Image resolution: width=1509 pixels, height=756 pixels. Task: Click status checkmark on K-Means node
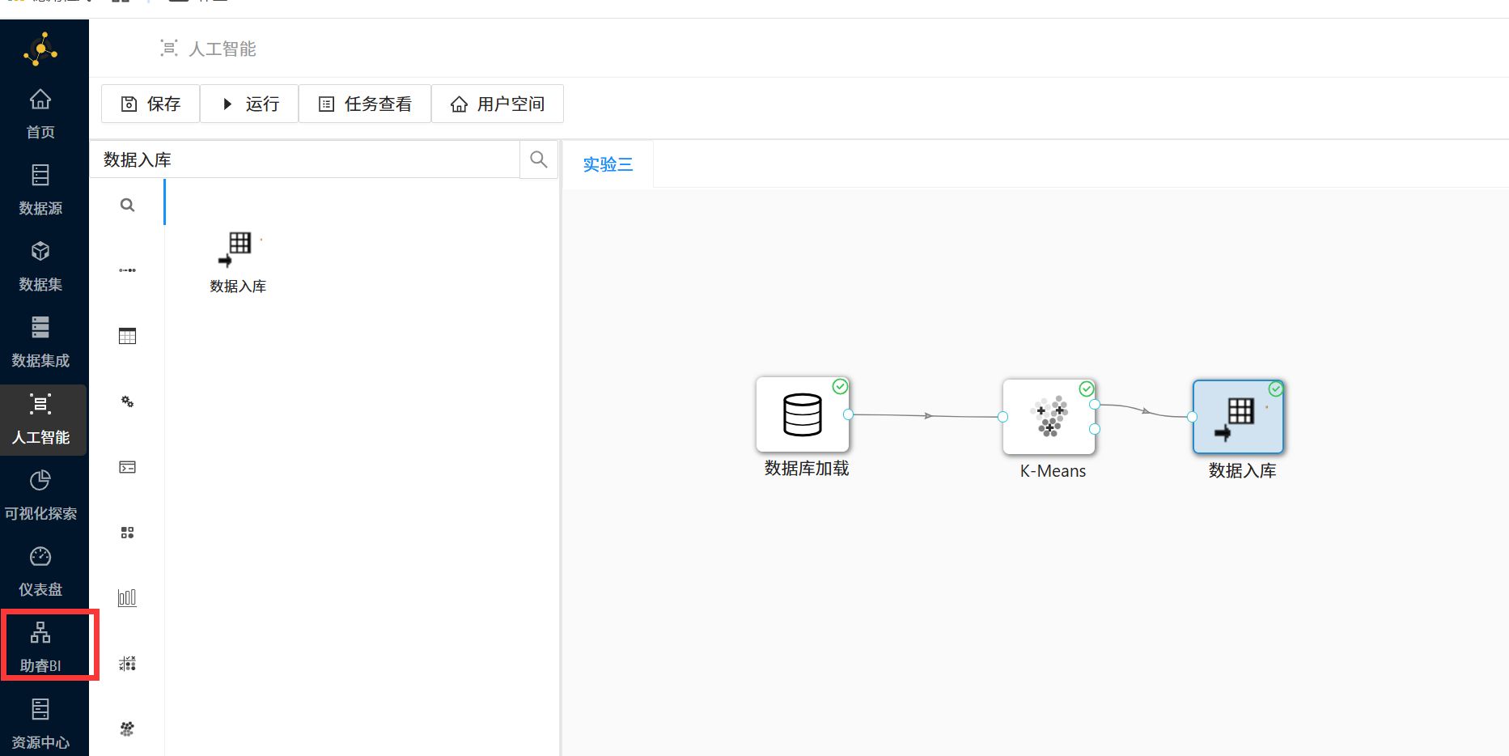(x=1087, y=389)
